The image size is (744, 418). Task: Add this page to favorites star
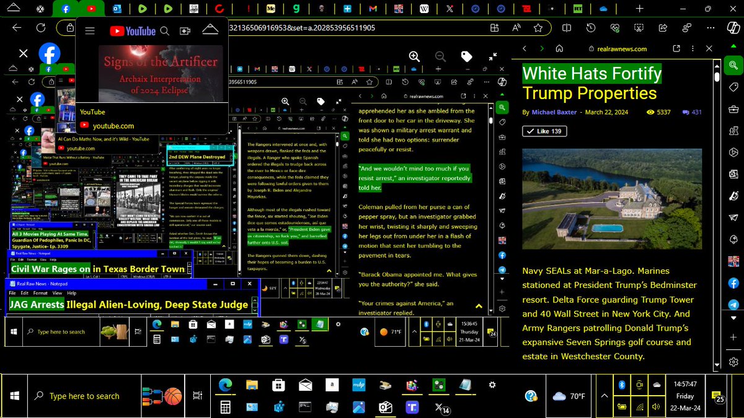tap(538, 28)
